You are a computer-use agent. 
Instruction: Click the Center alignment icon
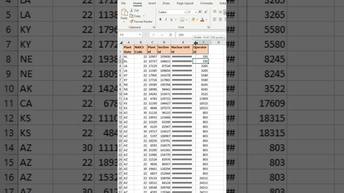(220, 20)
